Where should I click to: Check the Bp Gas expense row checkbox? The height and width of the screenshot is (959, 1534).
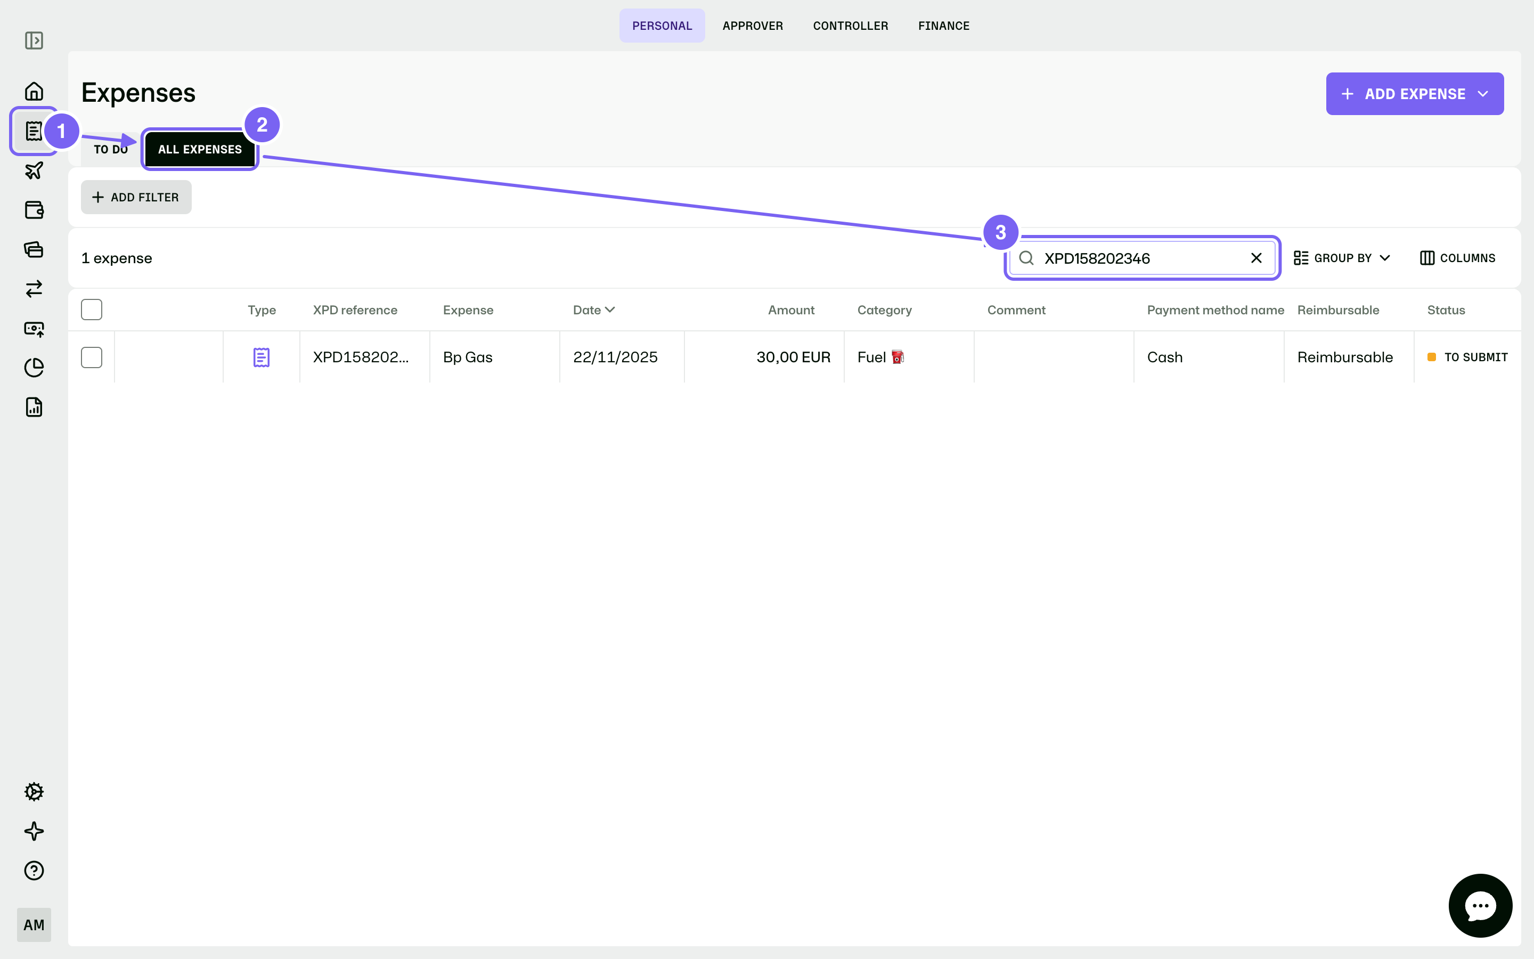[x=92, y=357]
